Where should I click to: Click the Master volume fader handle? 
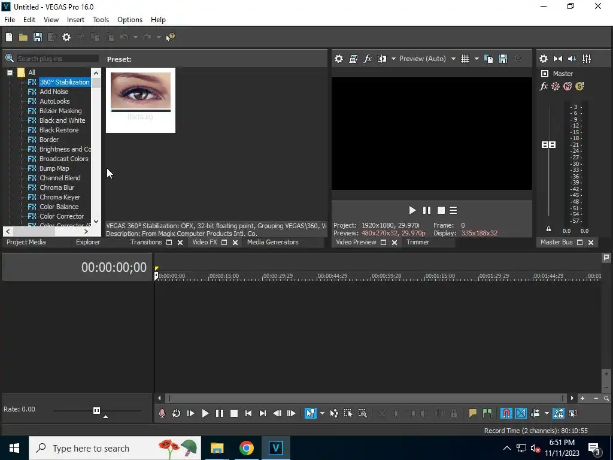click(x=548, y=145)
